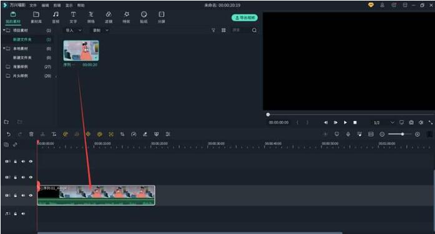Lock video track 2

pyautogui.click(x=16, y=177)
